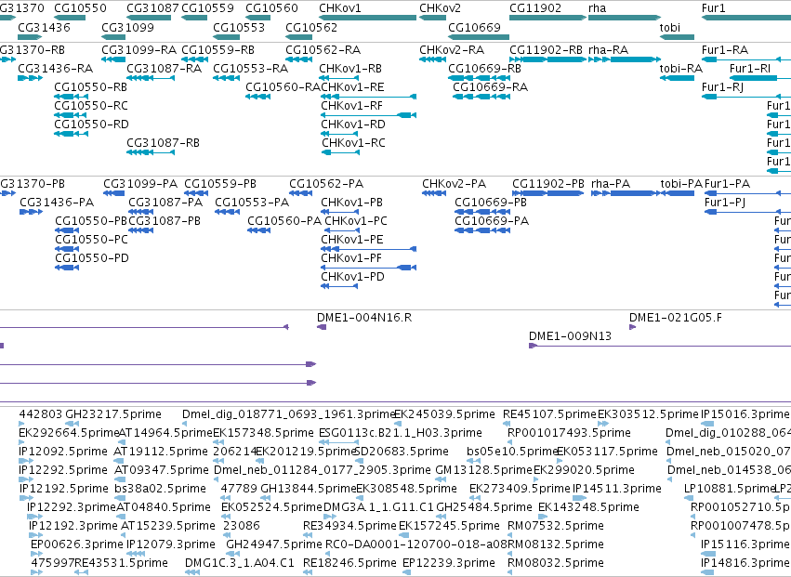Open the CHKov1-RD transcript
This screenshot has height=577, width=791.
tap(340, 134)
